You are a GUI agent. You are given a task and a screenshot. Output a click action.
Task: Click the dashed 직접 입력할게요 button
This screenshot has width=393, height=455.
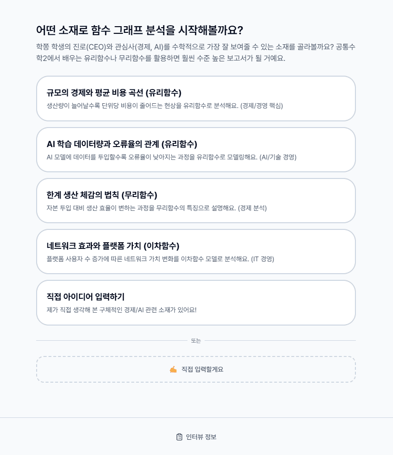[x=196, y=369]
